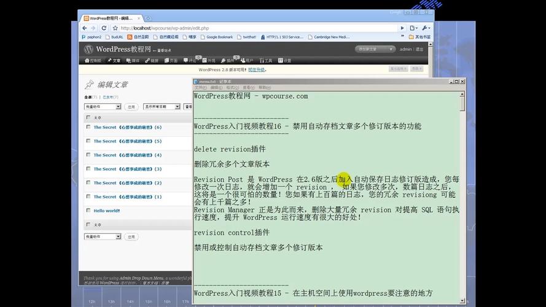Open the 外观 appearance menu
546x307 pixels.
pos(209,61)
